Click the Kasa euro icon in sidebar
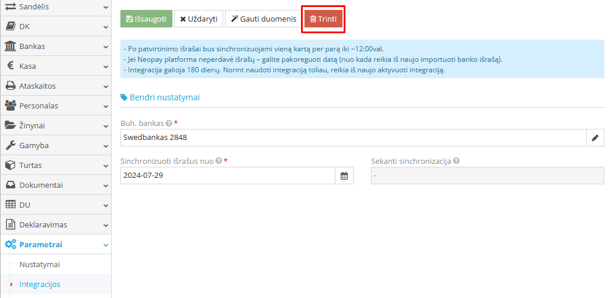 (x=11, y=66)
